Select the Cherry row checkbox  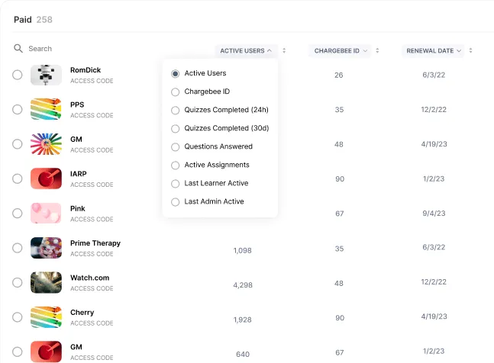pos(18,317)
